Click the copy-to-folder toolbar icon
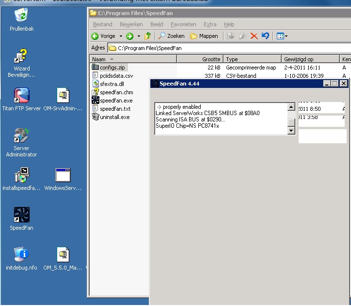Viewport: 351px width, 306px height. [242, 36]
